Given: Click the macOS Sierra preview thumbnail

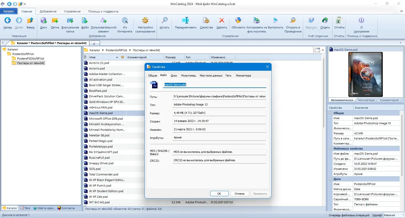Looking at the screenshot, I should 365,74.
